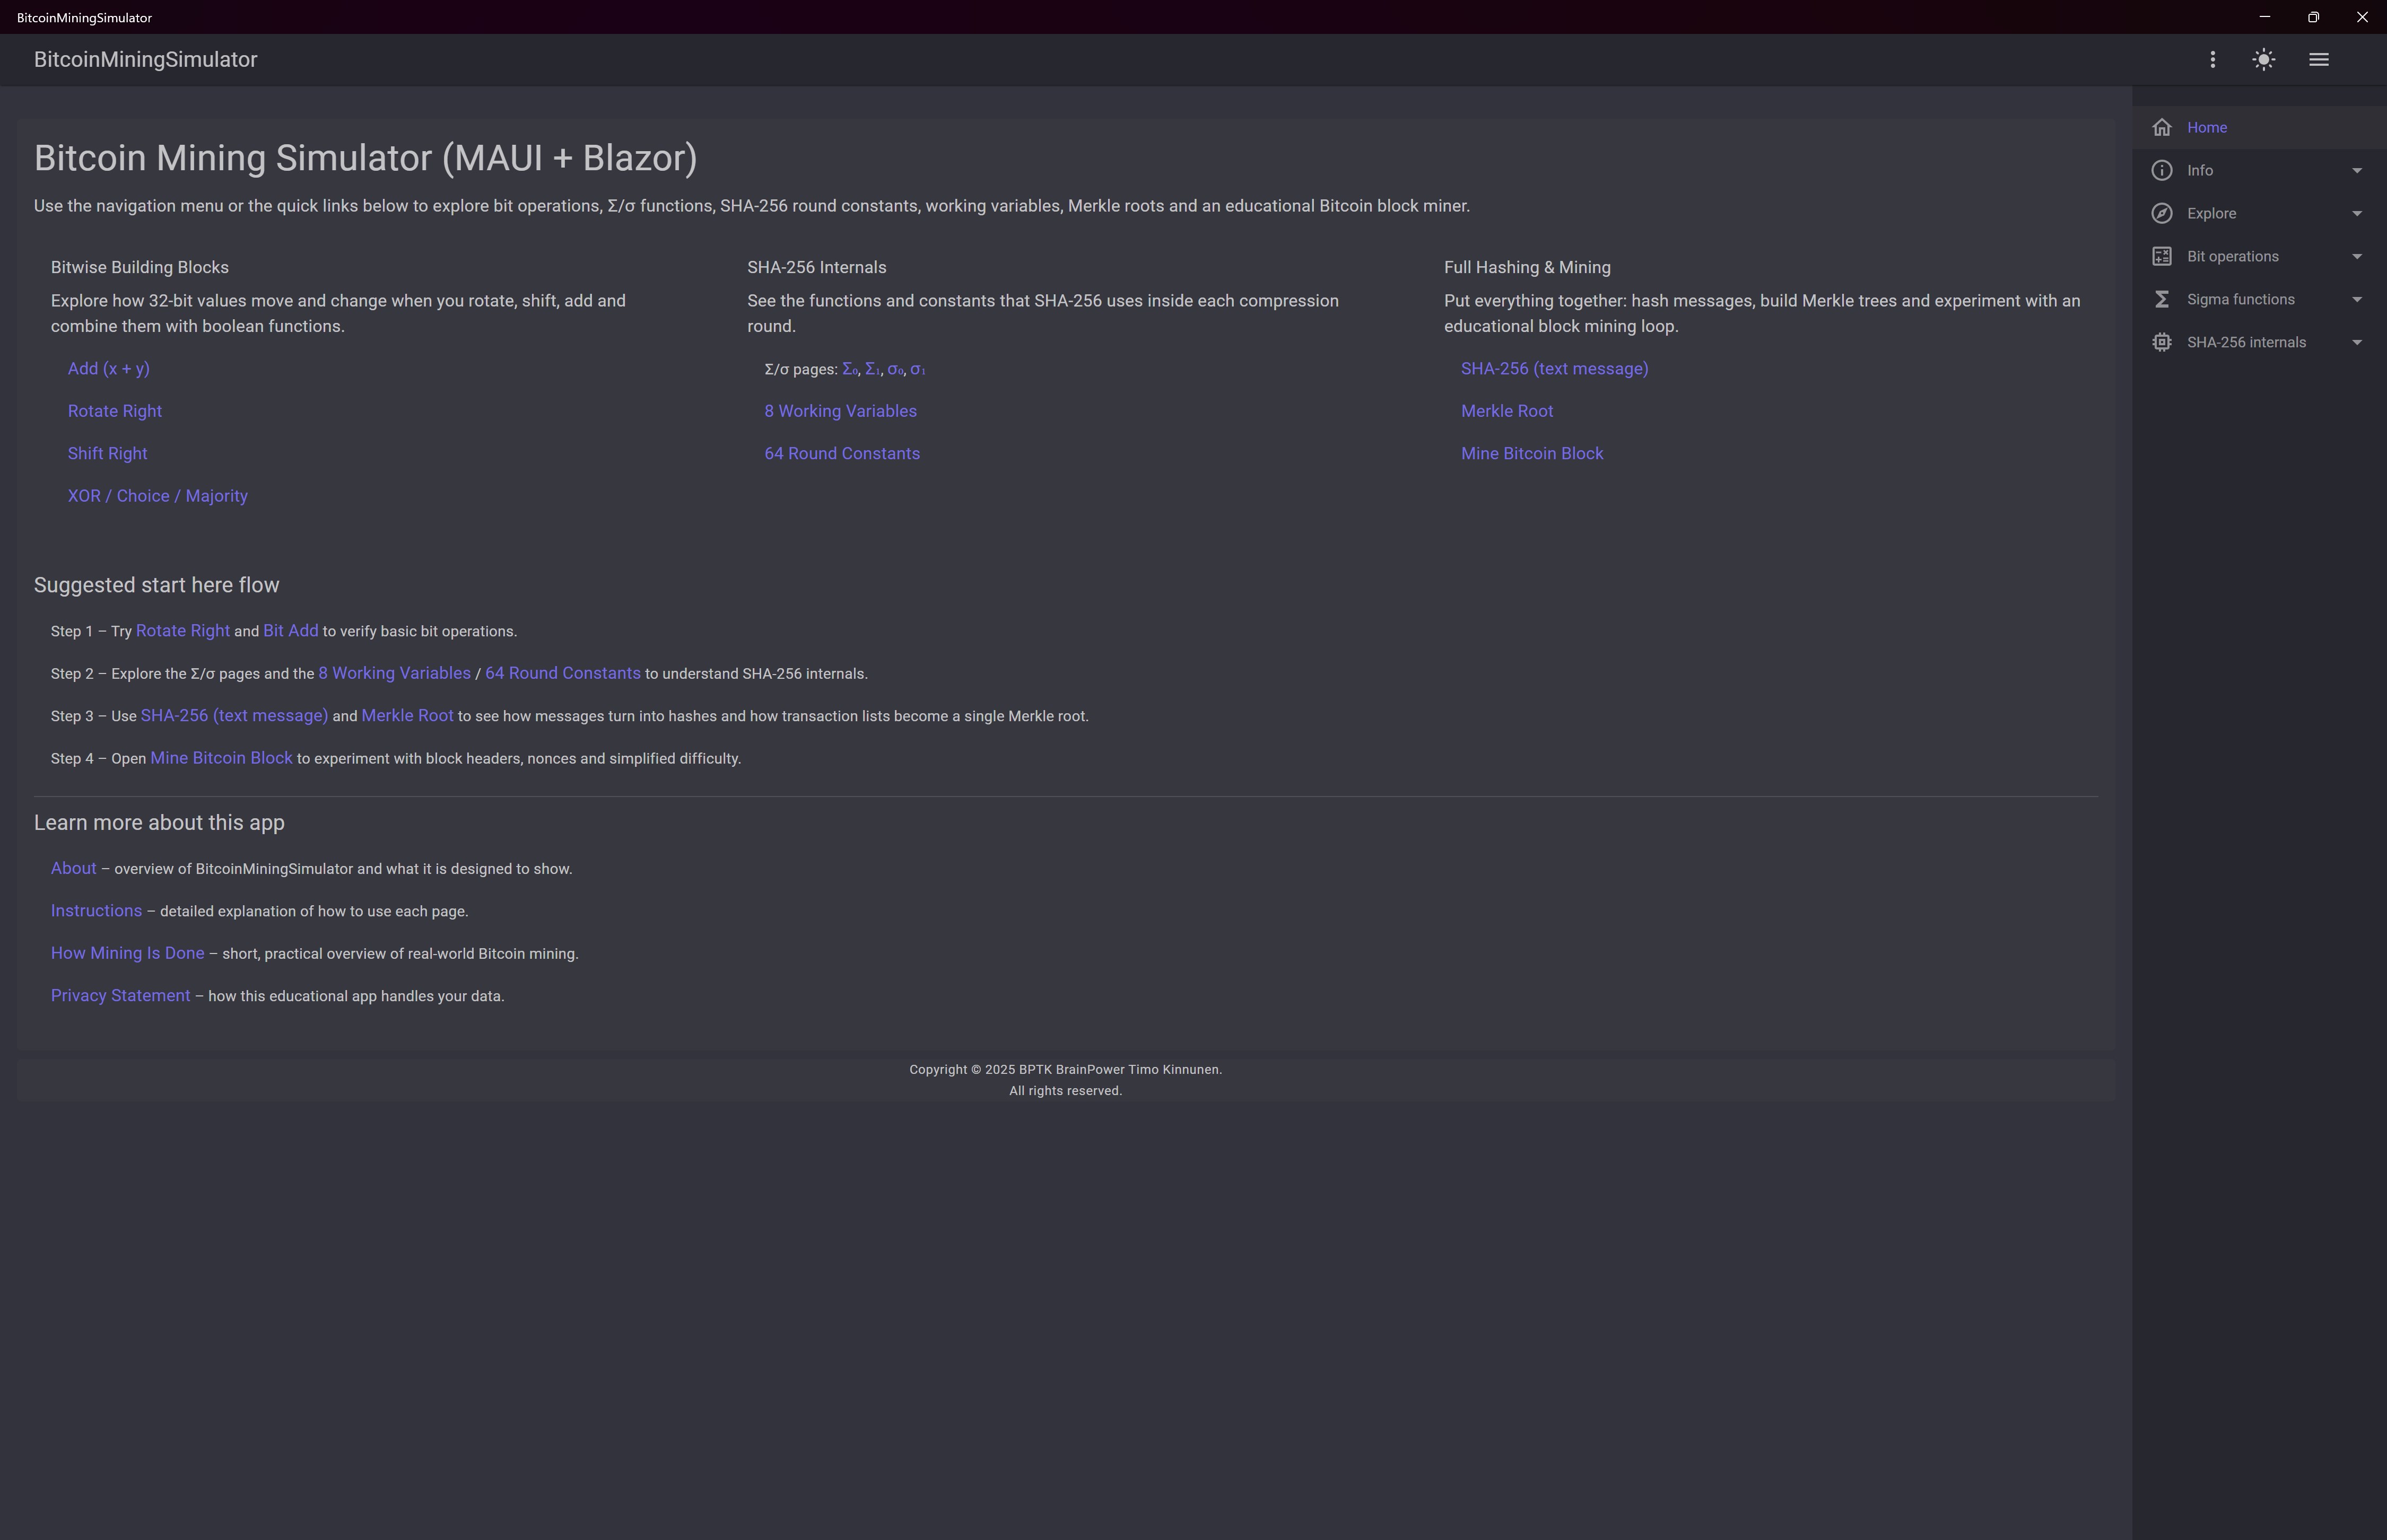Go to 64 Round Constants page link
Screen dimensions: 2387x1540
point(841,453)
